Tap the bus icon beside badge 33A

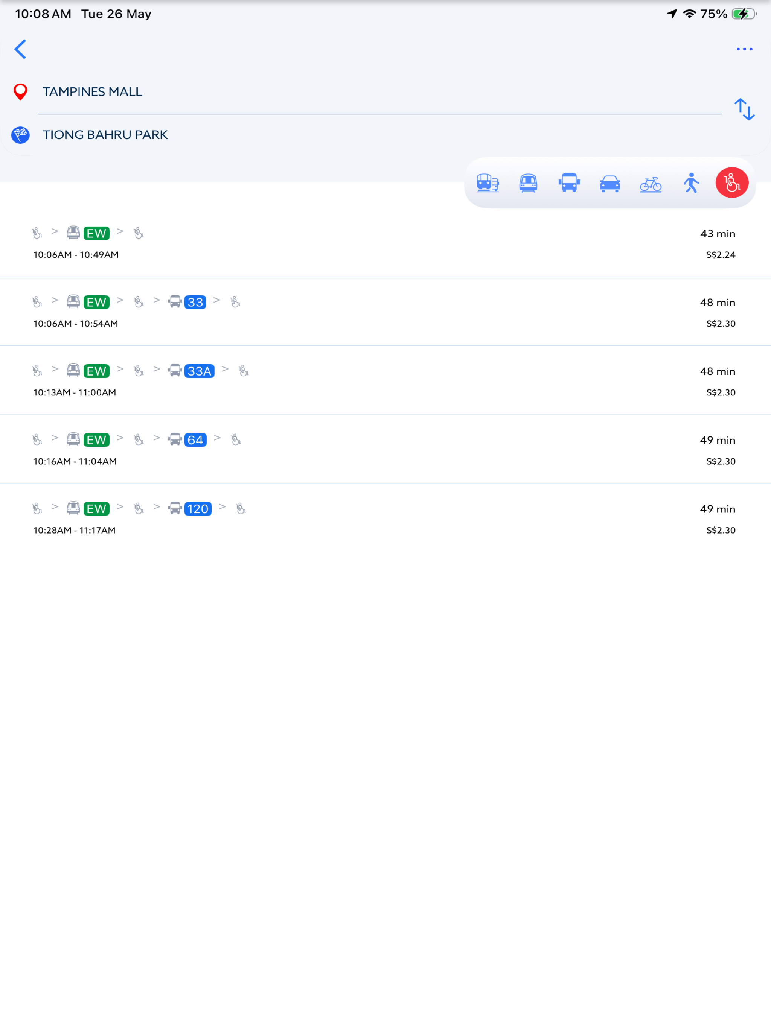click(175, 370)
